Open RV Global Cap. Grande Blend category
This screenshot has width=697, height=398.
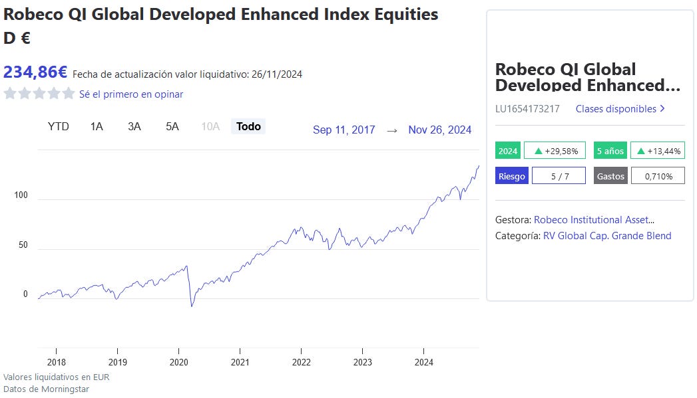pos(607,236)
